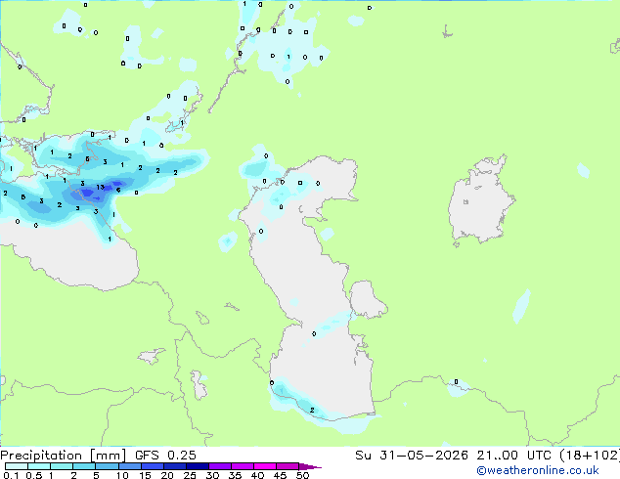Click the above-50 arrow tip of legend
Screen dimensions: 620x479
coord(310,466)
